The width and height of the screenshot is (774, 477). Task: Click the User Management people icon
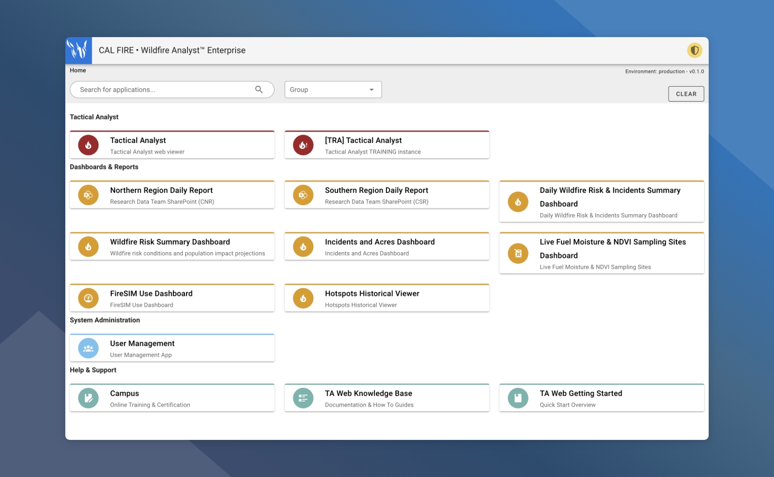[88, 348]
